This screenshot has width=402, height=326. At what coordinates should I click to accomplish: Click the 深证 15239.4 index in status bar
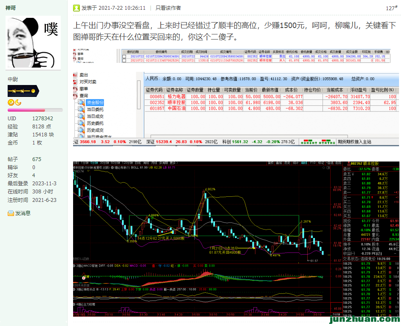pos(182,142)
